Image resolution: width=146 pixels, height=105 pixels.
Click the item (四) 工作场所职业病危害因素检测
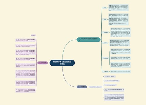click(x=114, y=90)
